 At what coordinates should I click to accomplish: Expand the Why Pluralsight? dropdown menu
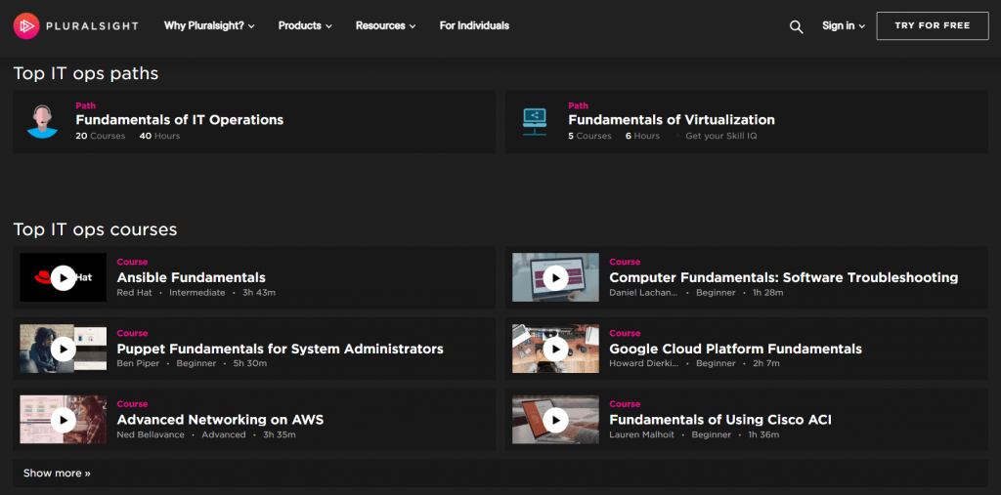click(x=209, y=25)
